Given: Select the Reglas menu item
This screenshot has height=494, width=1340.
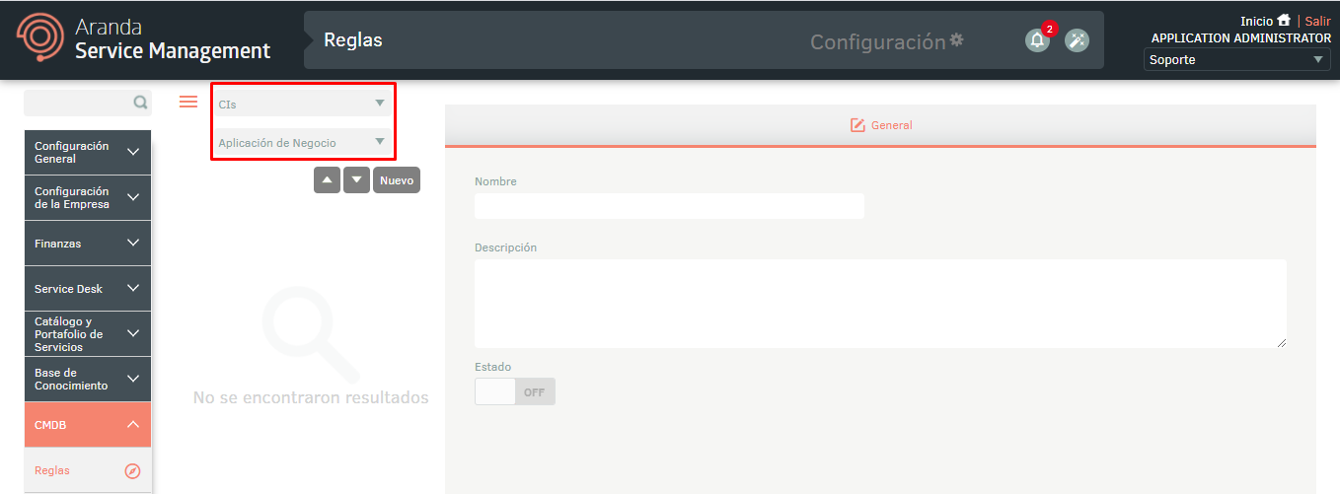Looking at the screenshot, I should 88,471.
